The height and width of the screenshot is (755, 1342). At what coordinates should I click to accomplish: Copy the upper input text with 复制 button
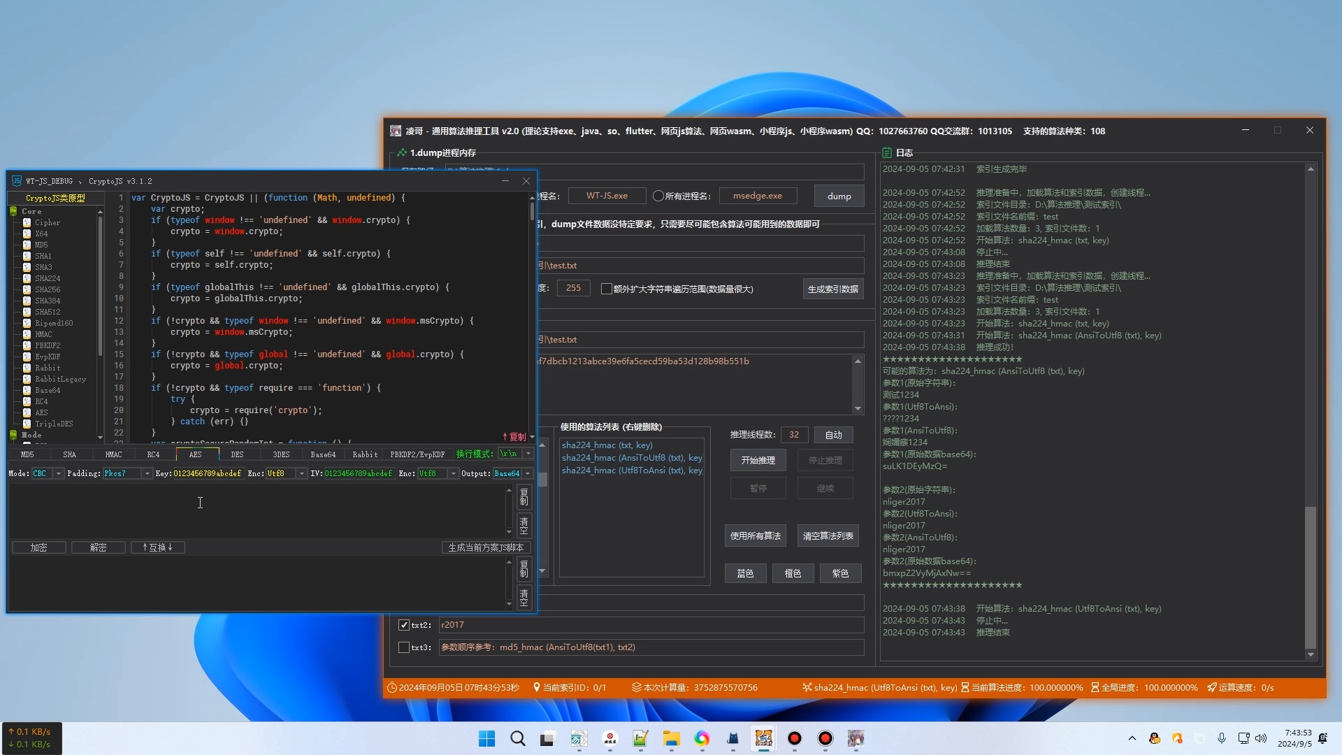[524, 498]
